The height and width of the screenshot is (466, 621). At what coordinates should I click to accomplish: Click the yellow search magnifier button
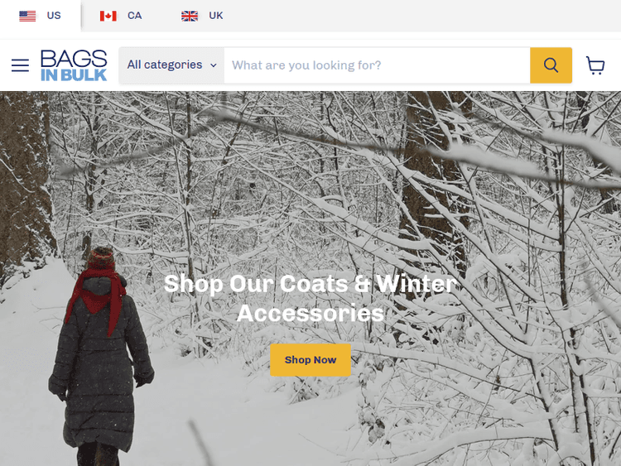(x=551, y=65)
